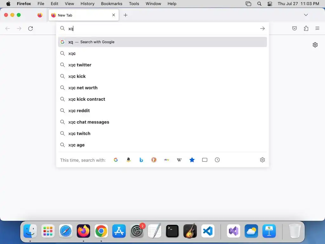
Task: Search in History clock icon
Action: point(217,160)
